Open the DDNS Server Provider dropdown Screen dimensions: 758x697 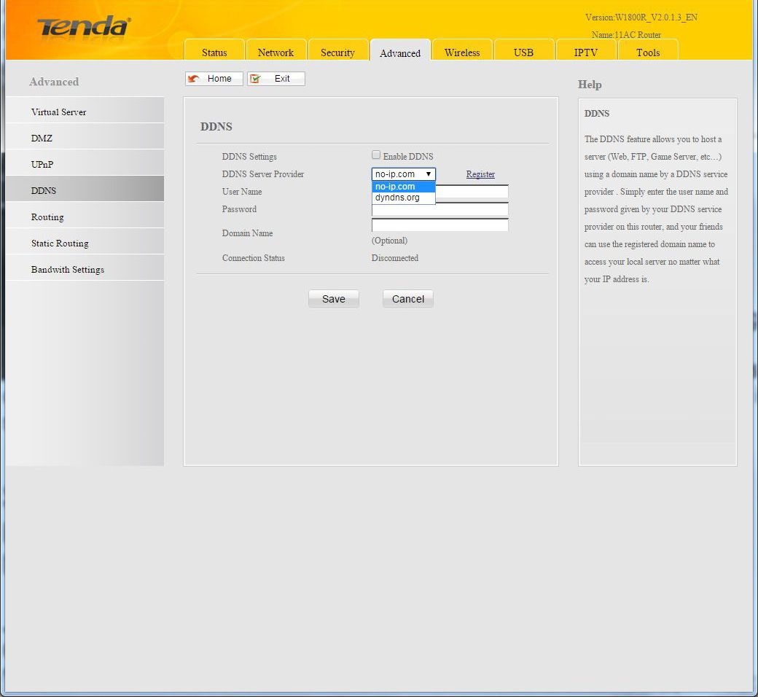[x=403, y=174]
